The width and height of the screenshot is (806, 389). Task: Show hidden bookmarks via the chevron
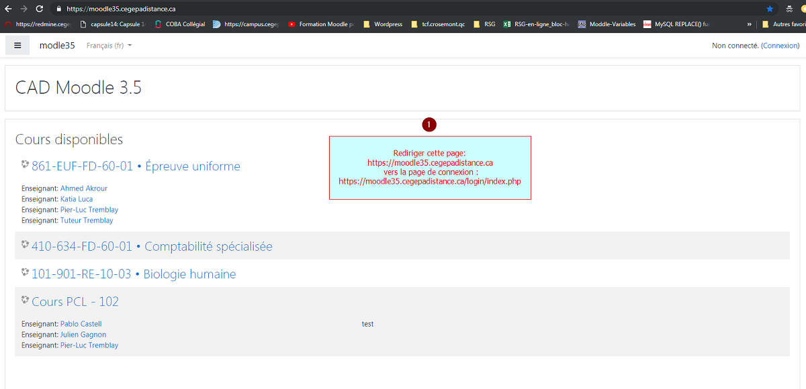[x=749, y=24]
